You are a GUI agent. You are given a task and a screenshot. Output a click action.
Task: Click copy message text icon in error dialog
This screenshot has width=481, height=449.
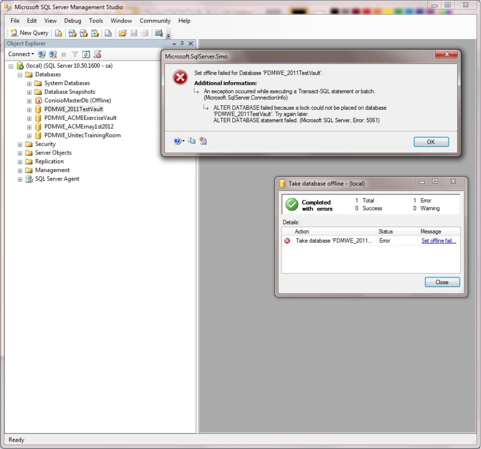191,140
